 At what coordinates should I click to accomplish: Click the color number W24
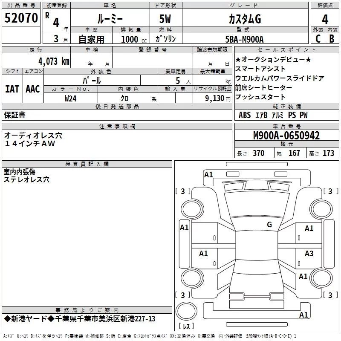point(70,98)
